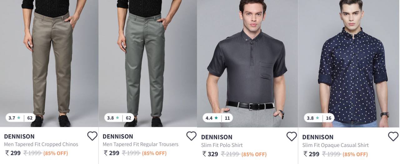
Task: Tap heart icon for Opaque Casual Shirt
Action: [x=393, y=136]
